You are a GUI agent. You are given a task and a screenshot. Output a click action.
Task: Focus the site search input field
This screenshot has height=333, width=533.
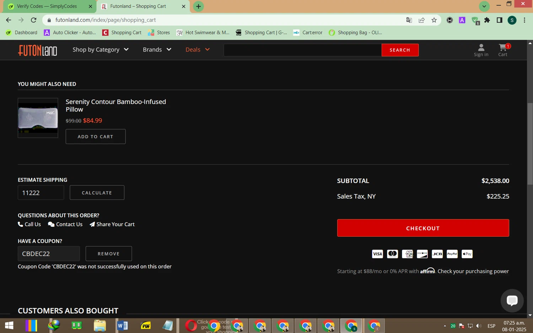point(303,50)
